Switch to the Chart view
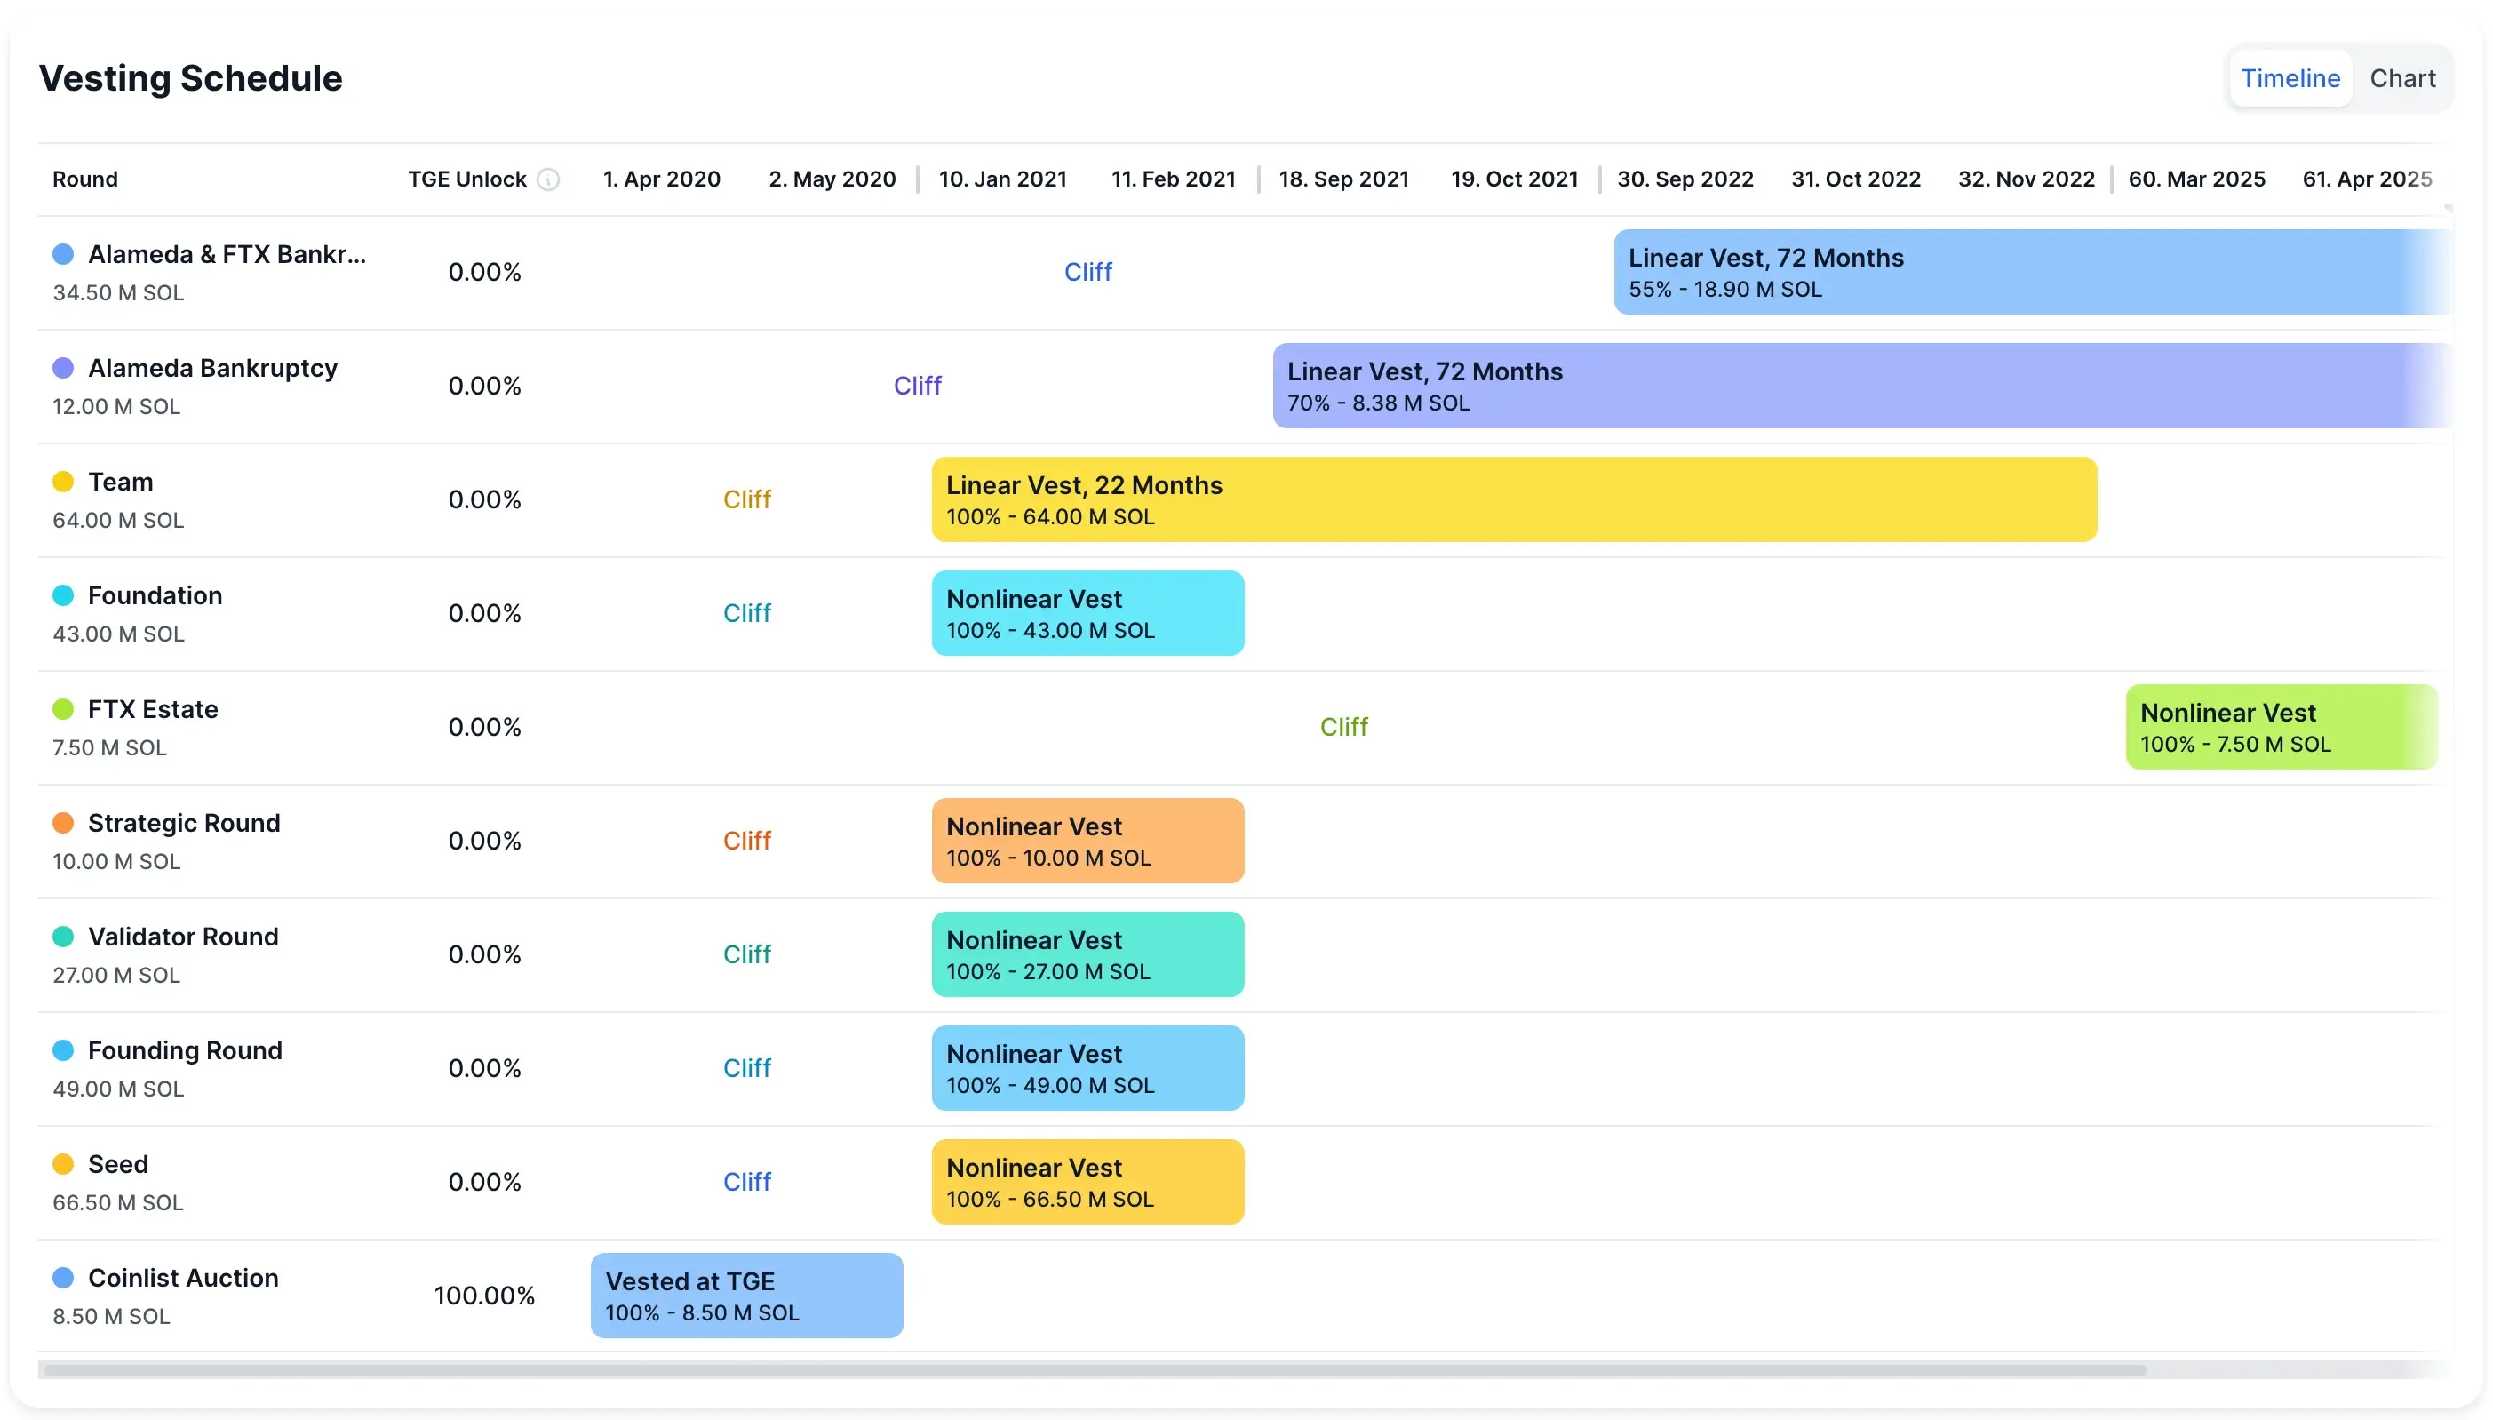2493x1420 pixels. point(2402,78)
